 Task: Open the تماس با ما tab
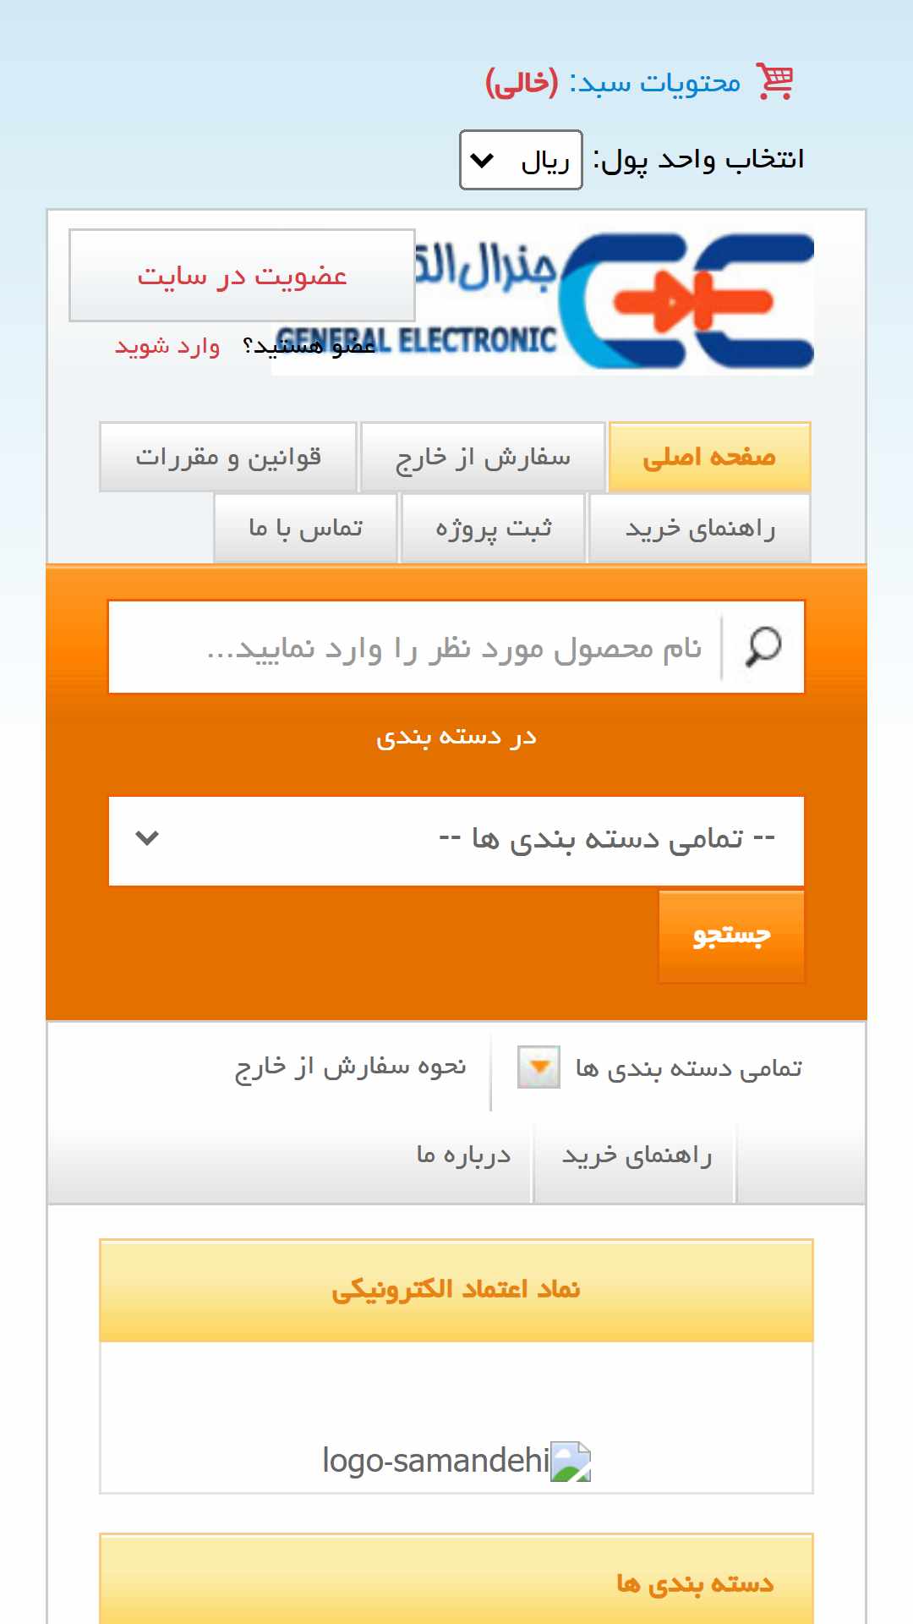point(306,529)
